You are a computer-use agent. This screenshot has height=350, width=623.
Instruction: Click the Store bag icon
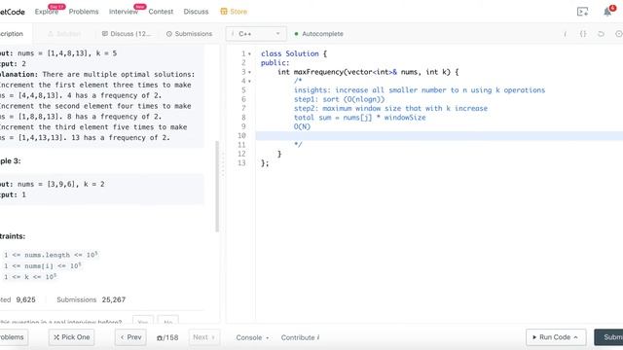tap(224, 12)
